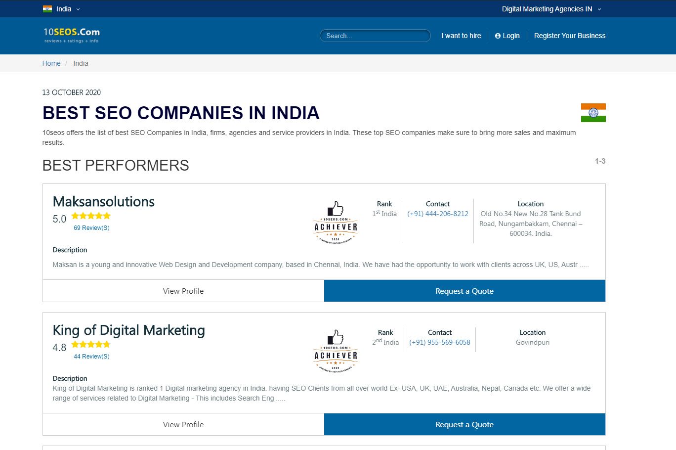Viewport: 676px width, 450px height.
Task: Open the Login link
Action: (507, 36)
